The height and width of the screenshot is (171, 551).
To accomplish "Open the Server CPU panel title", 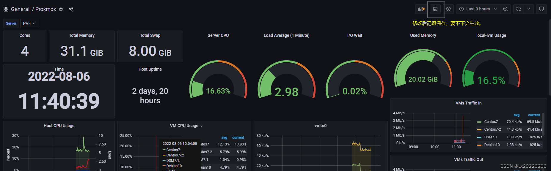I will pos(218,35).
